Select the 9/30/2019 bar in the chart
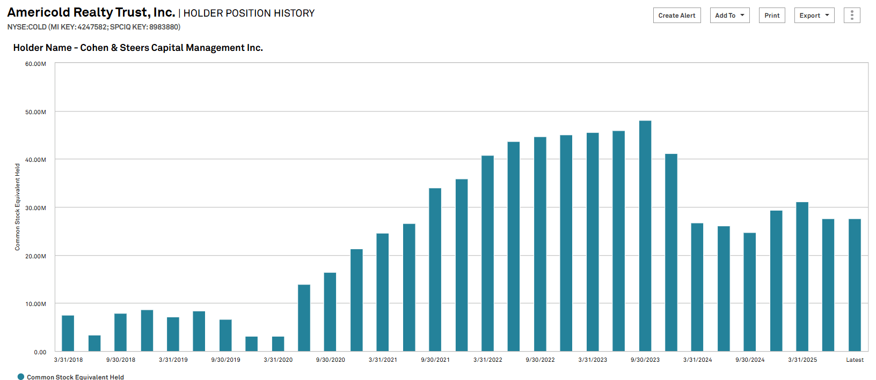The width and height of the screenshot is (876, 380). point(225,336)
